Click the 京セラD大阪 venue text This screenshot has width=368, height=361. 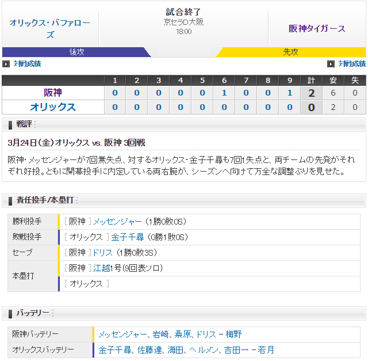[x=183, y=22]
